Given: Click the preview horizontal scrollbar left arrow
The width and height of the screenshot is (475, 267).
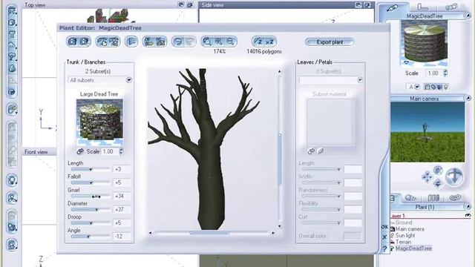Looking at the screenshot, I should (151, 233).
